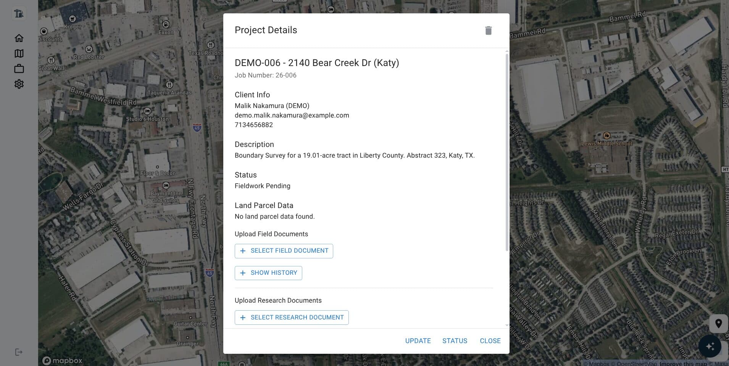Click the map location pin button
The image size is (729, 366).
[718, 324]
